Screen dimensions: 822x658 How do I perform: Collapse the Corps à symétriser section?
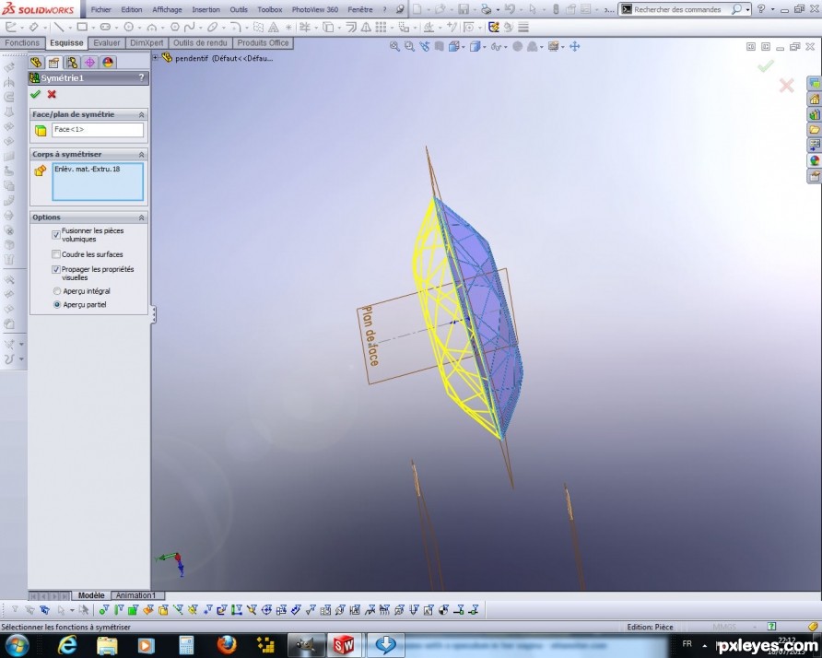click(x=141, y=155)
